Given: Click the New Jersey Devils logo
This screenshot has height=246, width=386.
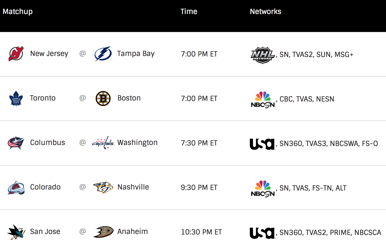Looking at the screenshot, I should coord(16,54).
